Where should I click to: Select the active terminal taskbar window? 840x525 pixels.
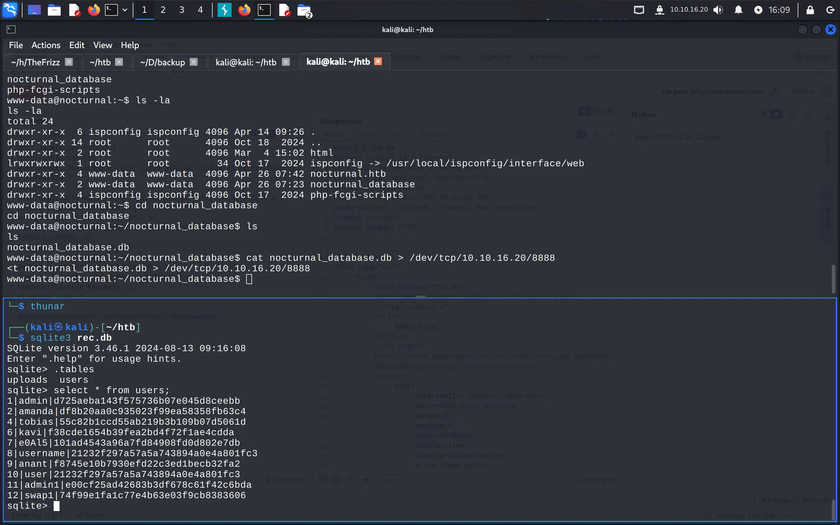(264, 10)
